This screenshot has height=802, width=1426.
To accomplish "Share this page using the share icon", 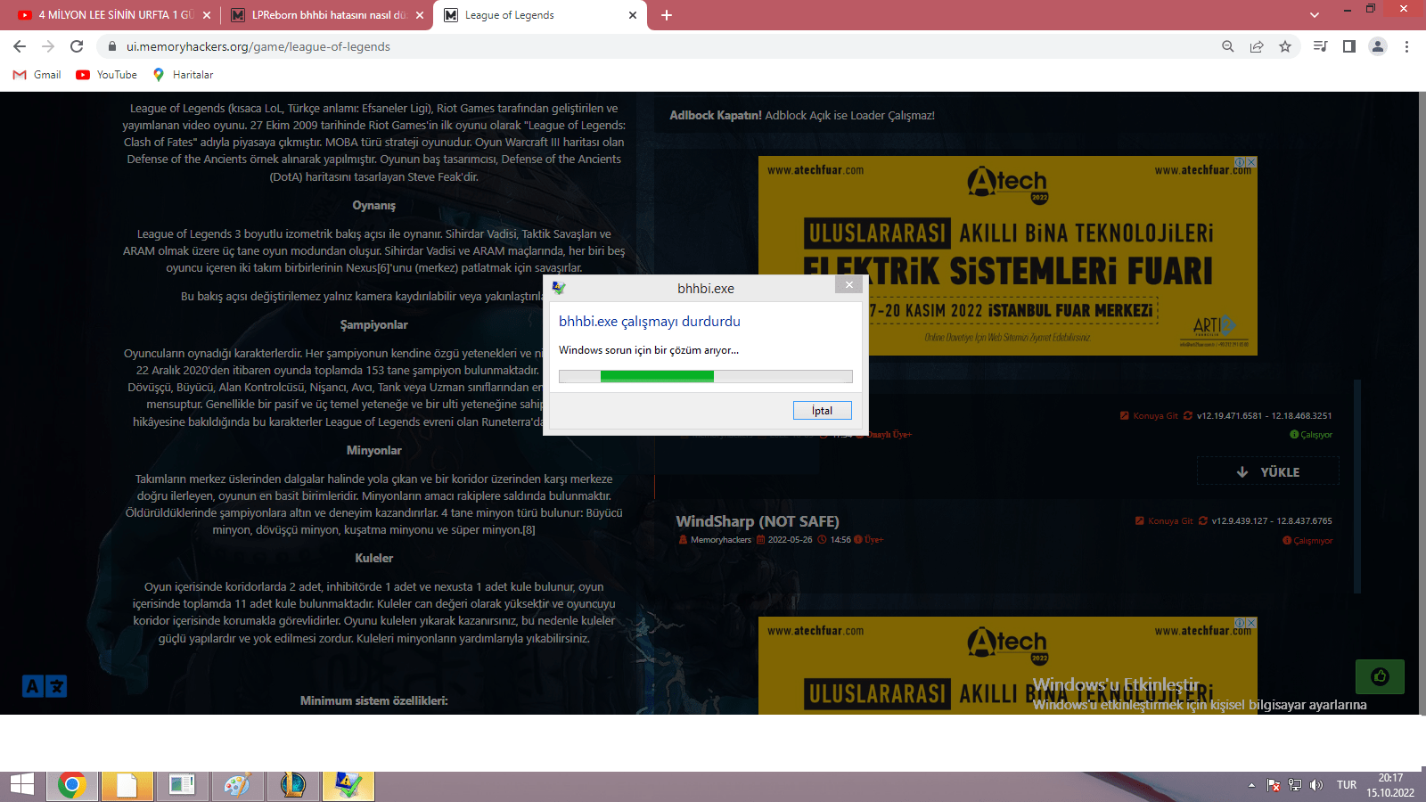I will (1257, 46).
